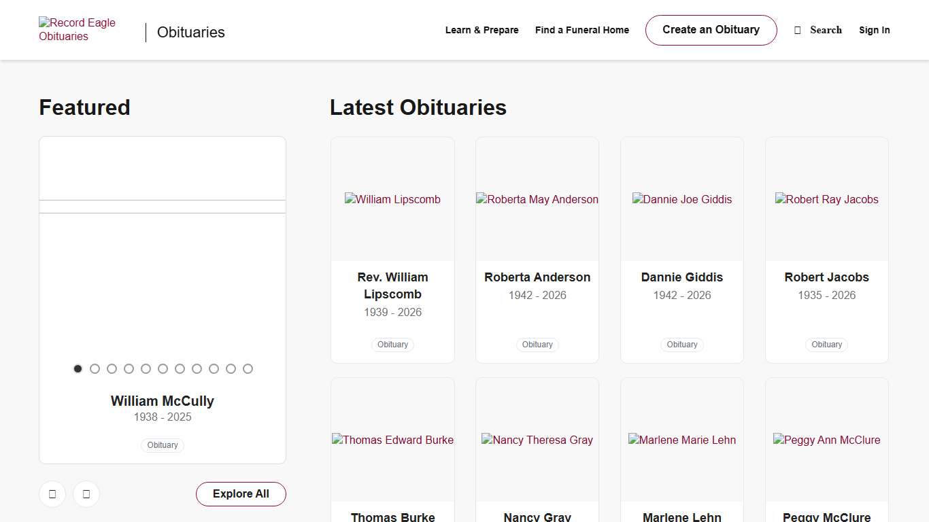Open William Lipscomb photo thumbnail
This screenshot has height=522, width=929.
pos(392,199)
